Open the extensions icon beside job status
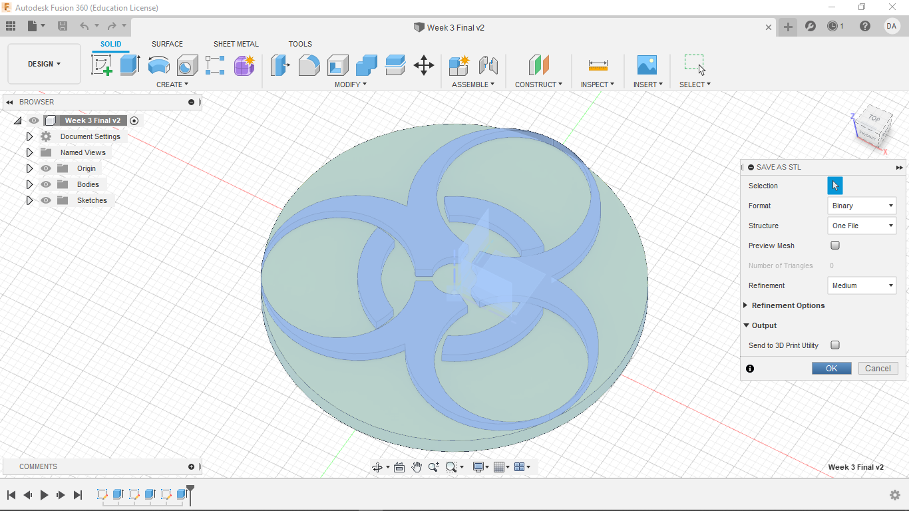Screen dimensions: 909x511 (810, 27)
